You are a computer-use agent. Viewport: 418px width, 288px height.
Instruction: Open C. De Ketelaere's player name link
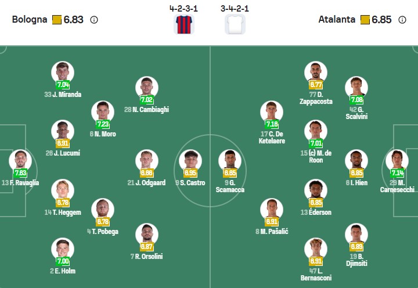[272, 137]
